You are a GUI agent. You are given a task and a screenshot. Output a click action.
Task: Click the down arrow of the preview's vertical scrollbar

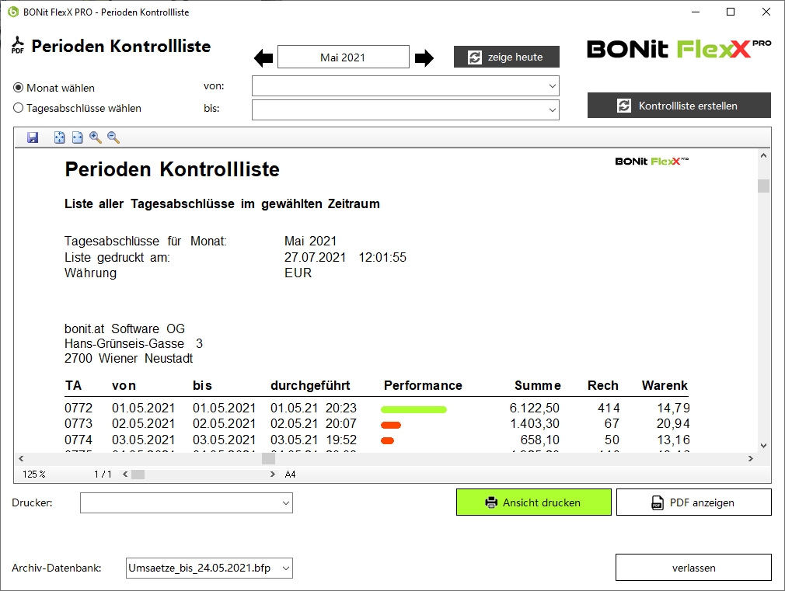pos(763,445)
